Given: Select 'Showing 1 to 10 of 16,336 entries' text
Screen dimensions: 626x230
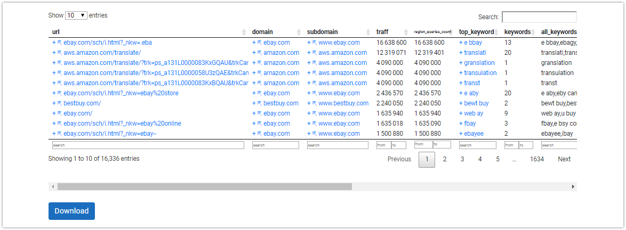Looking at the screenshot, I should click(x=94, y=159).
